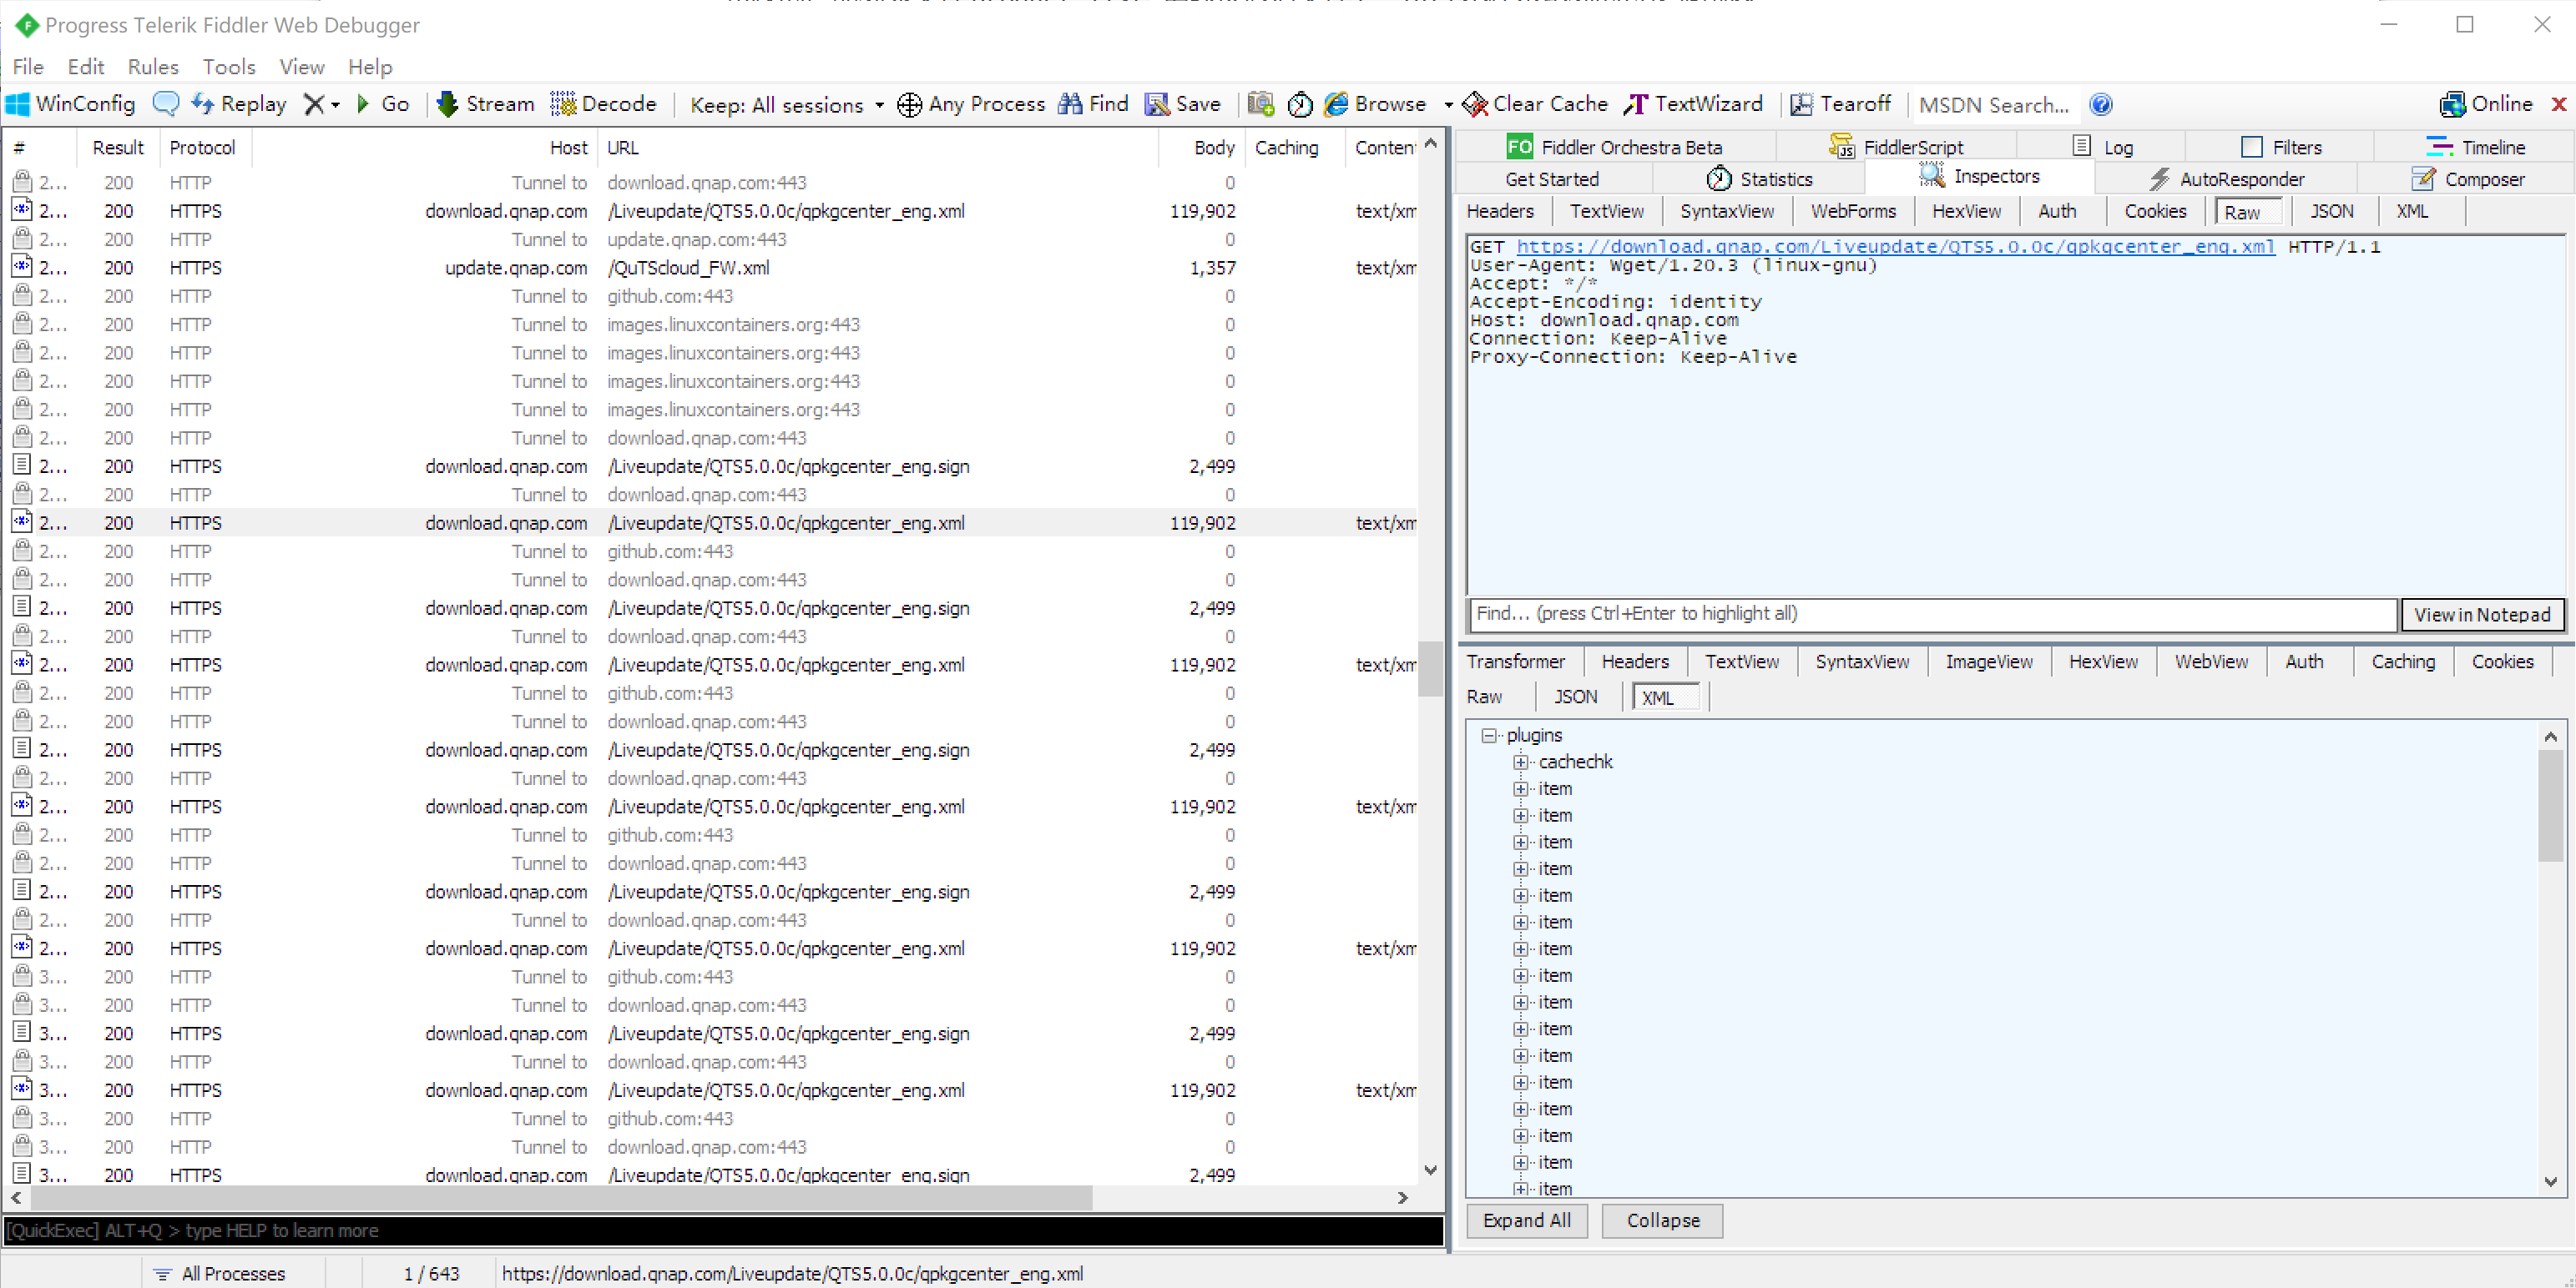Viewport: 2576px width, 1288px height.
Task: Open the request URL hyperlink
Action: [x=1895, y=247]
